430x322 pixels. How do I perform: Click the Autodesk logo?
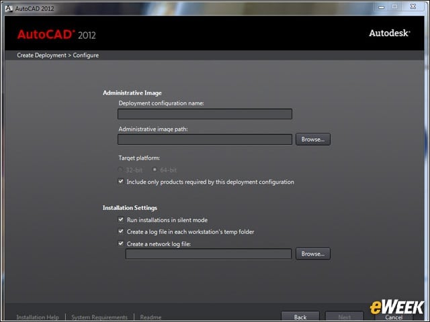390,33
